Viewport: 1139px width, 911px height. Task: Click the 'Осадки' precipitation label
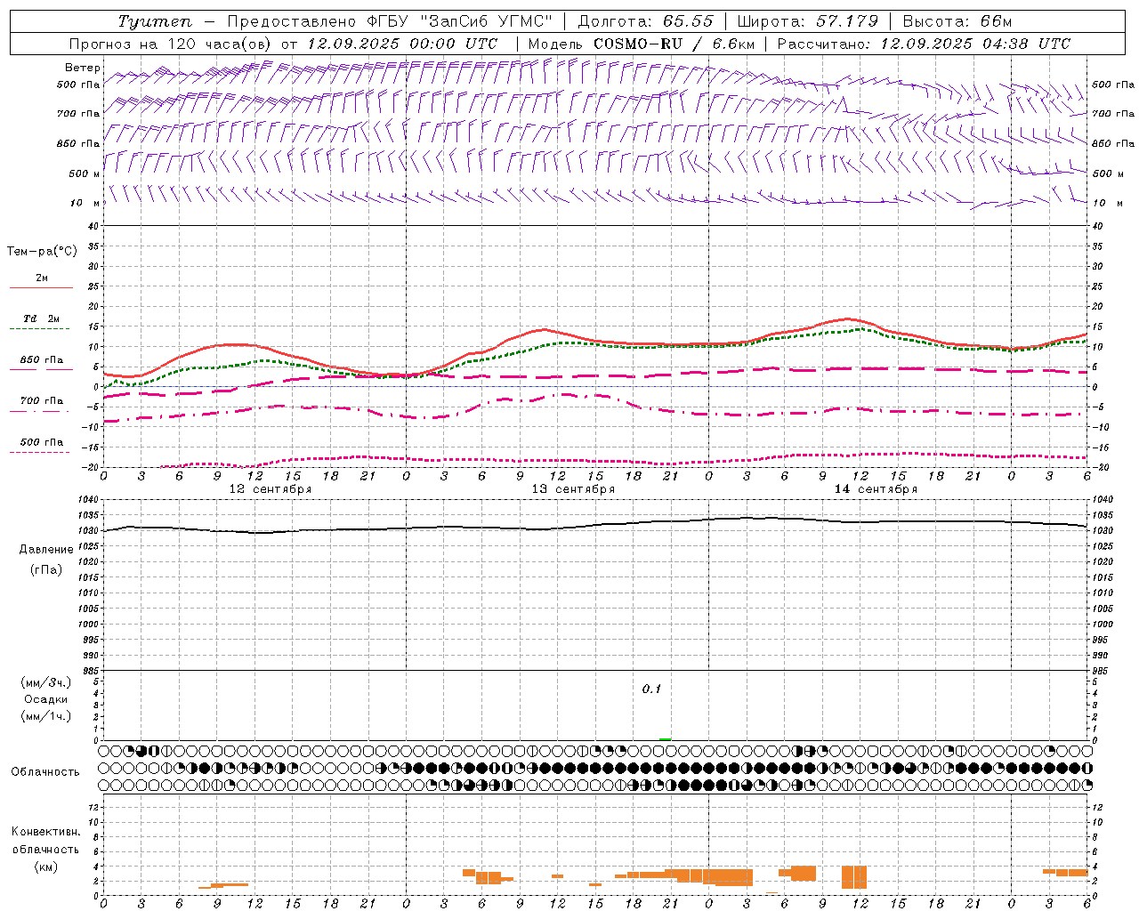pos(46,699)
